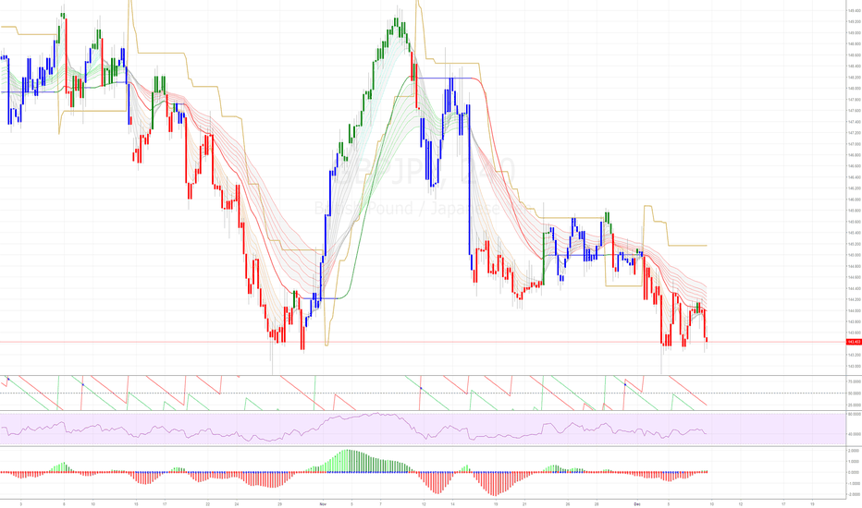
Task: Click the red current price tag 143.433
Action: tap(854, 342)
